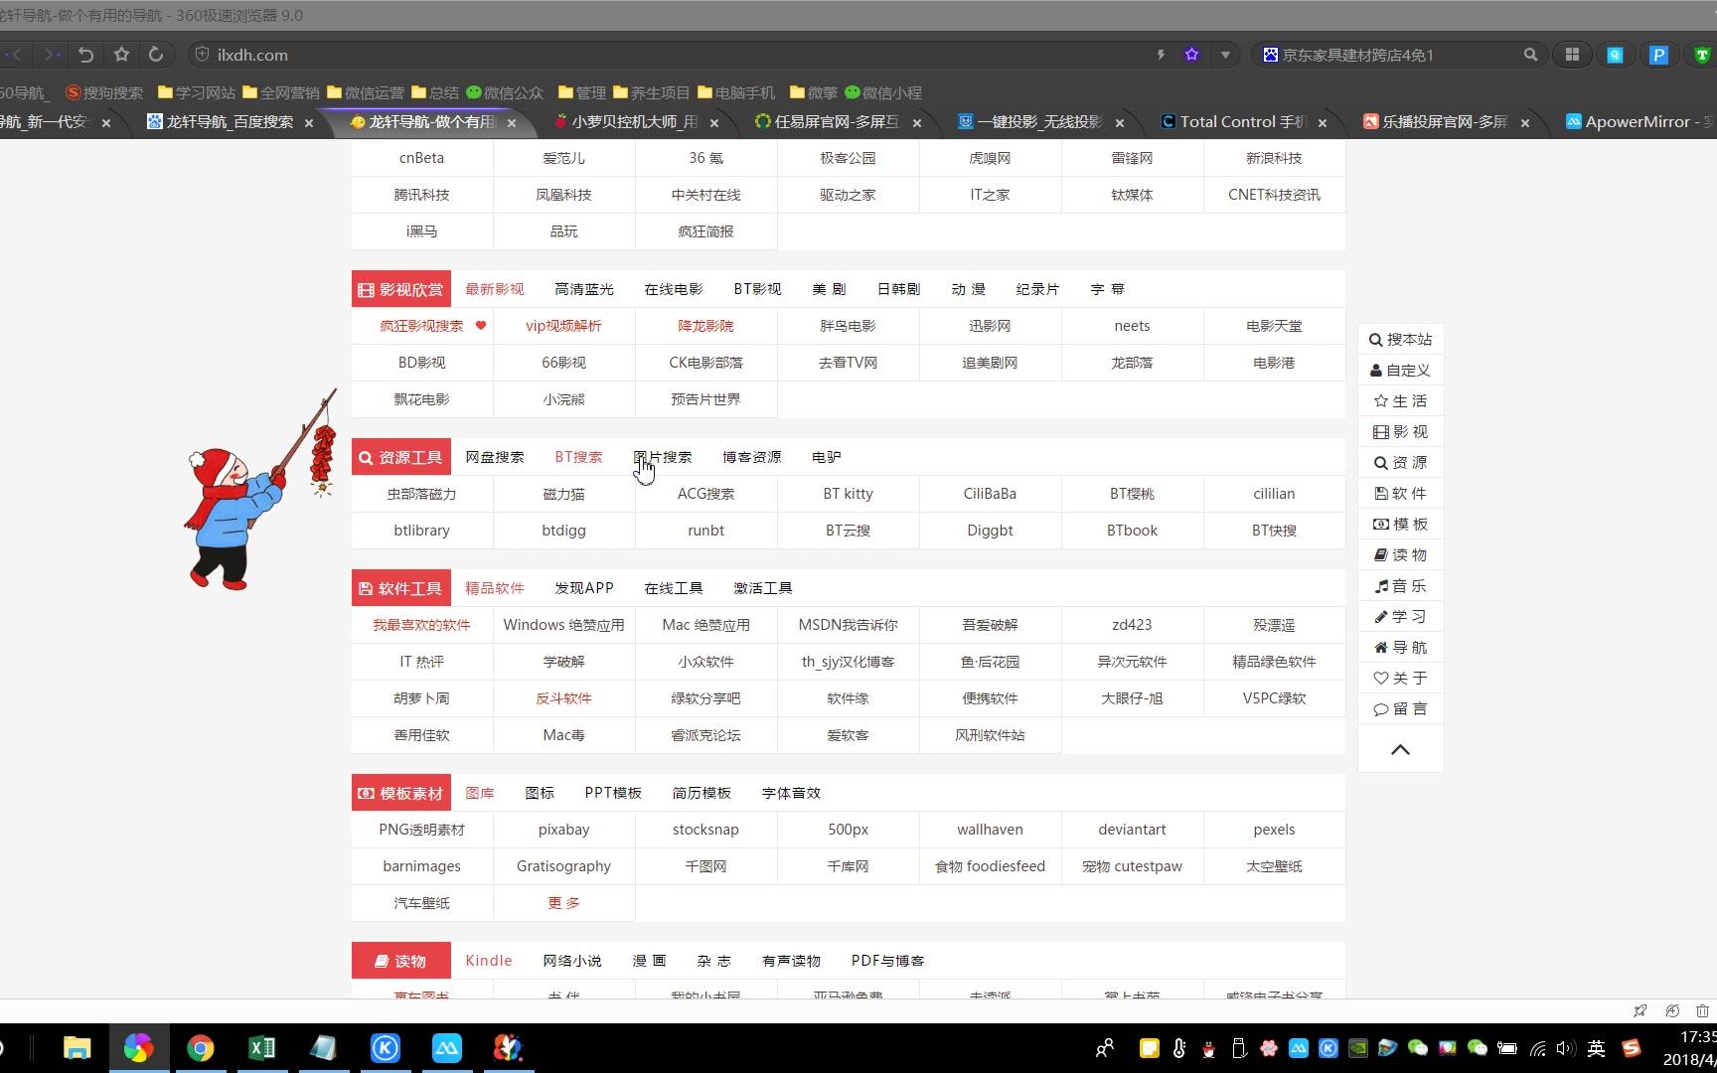Open the MSDN我告诉你 link

coord(848,625)
